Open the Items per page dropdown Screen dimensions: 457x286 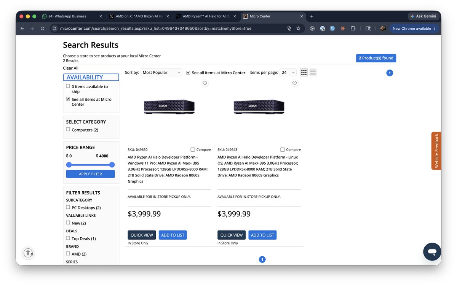pos(288,73)
